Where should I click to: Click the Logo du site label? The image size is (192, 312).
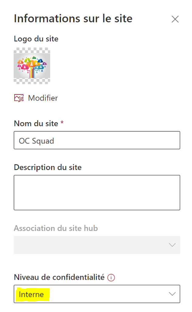tap(36, 39)
